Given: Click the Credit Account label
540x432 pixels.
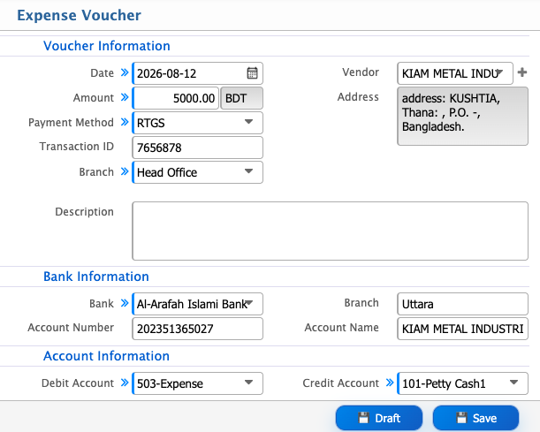Looking at the screenshot, I should [340, 383].
